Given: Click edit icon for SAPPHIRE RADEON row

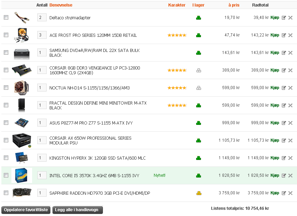Looking at the screenshot, I should coord(284,193).
